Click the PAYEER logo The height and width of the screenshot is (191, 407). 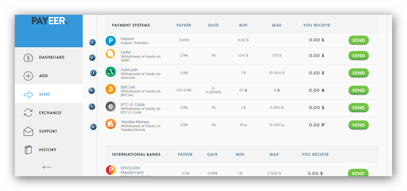pyautogui.click(x=50, y=21)
